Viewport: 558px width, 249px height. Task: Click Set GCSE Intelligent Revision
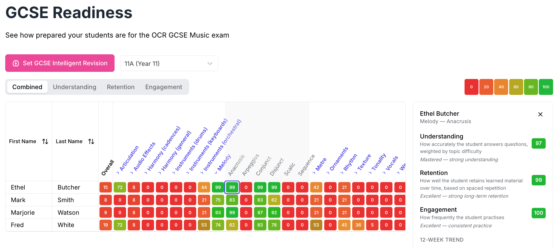click(x=60, y=63)
